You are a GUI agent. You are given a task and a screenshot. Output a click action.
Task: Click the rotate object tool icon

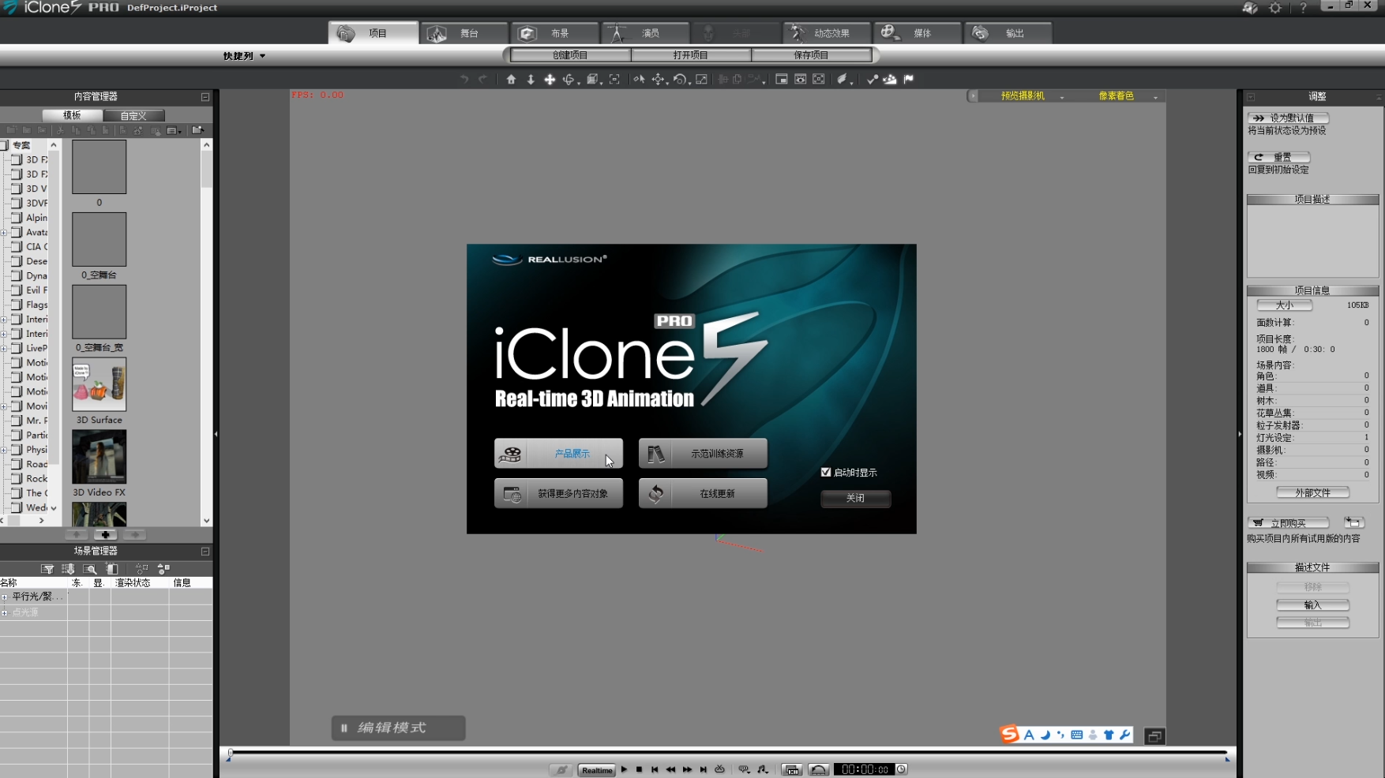(680, 80)
